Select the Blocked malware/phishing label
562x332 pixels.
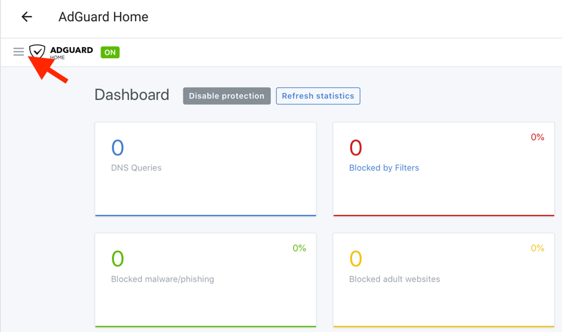pos(162,279)
